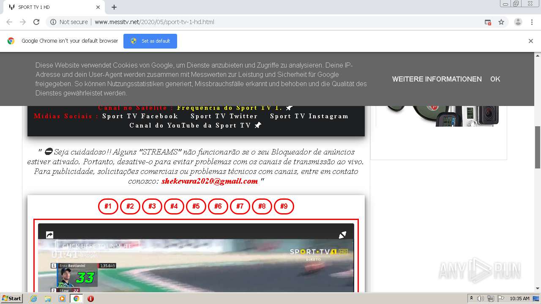Image resolution: width=541 pixels, height=304 pixels.
Task: Open the volume control in tray
Action: tap(481, 299)
